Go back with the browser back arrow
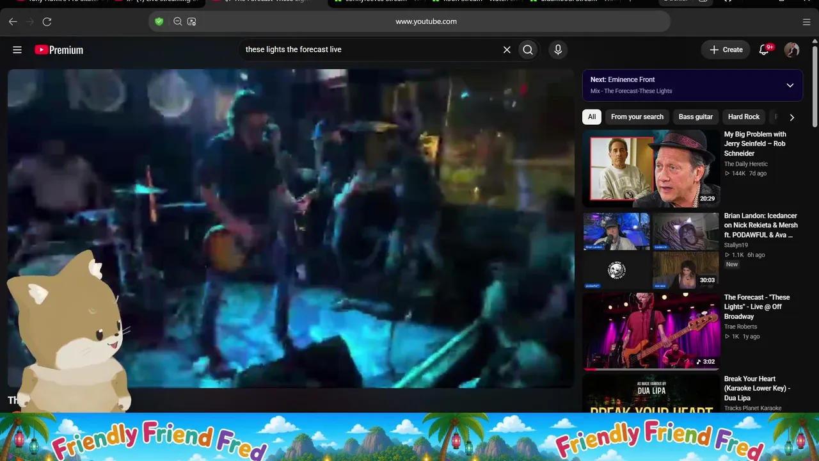The height and width of the screenshot is (461, 819). point(13,22)
